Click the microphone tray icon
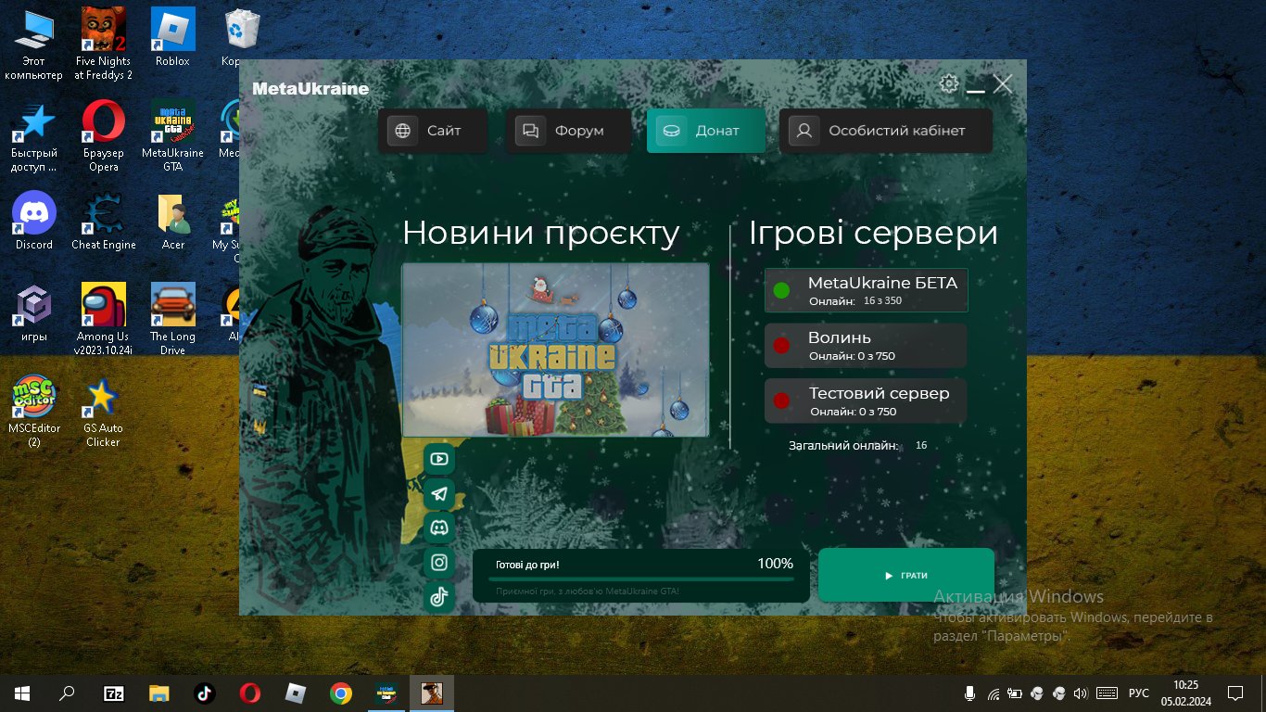Screen dimensions: 1266x712 tap(969, 693)
